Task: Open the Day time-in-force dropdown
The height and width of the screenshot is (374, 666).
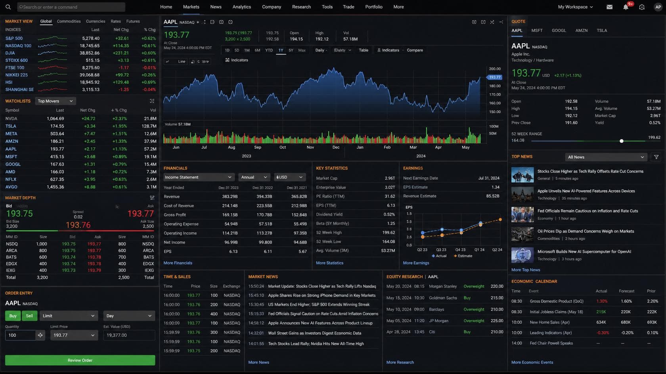Action: (x=129, y=316)
